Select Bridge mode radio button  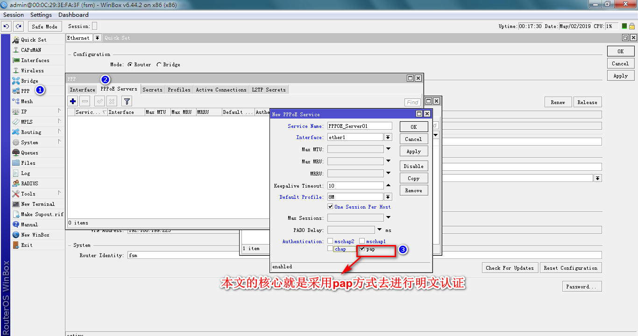(159, 65)
